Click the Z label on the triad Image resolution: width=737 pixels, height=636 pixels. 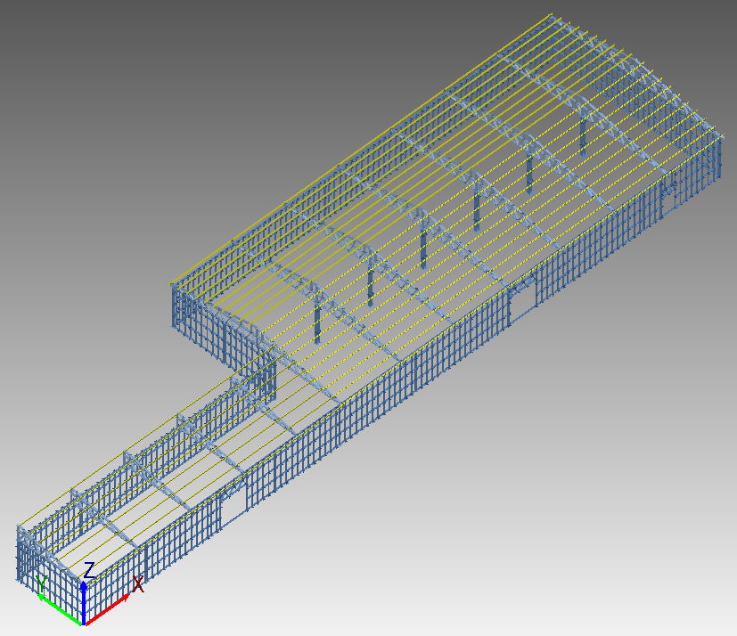coord(89,570)
